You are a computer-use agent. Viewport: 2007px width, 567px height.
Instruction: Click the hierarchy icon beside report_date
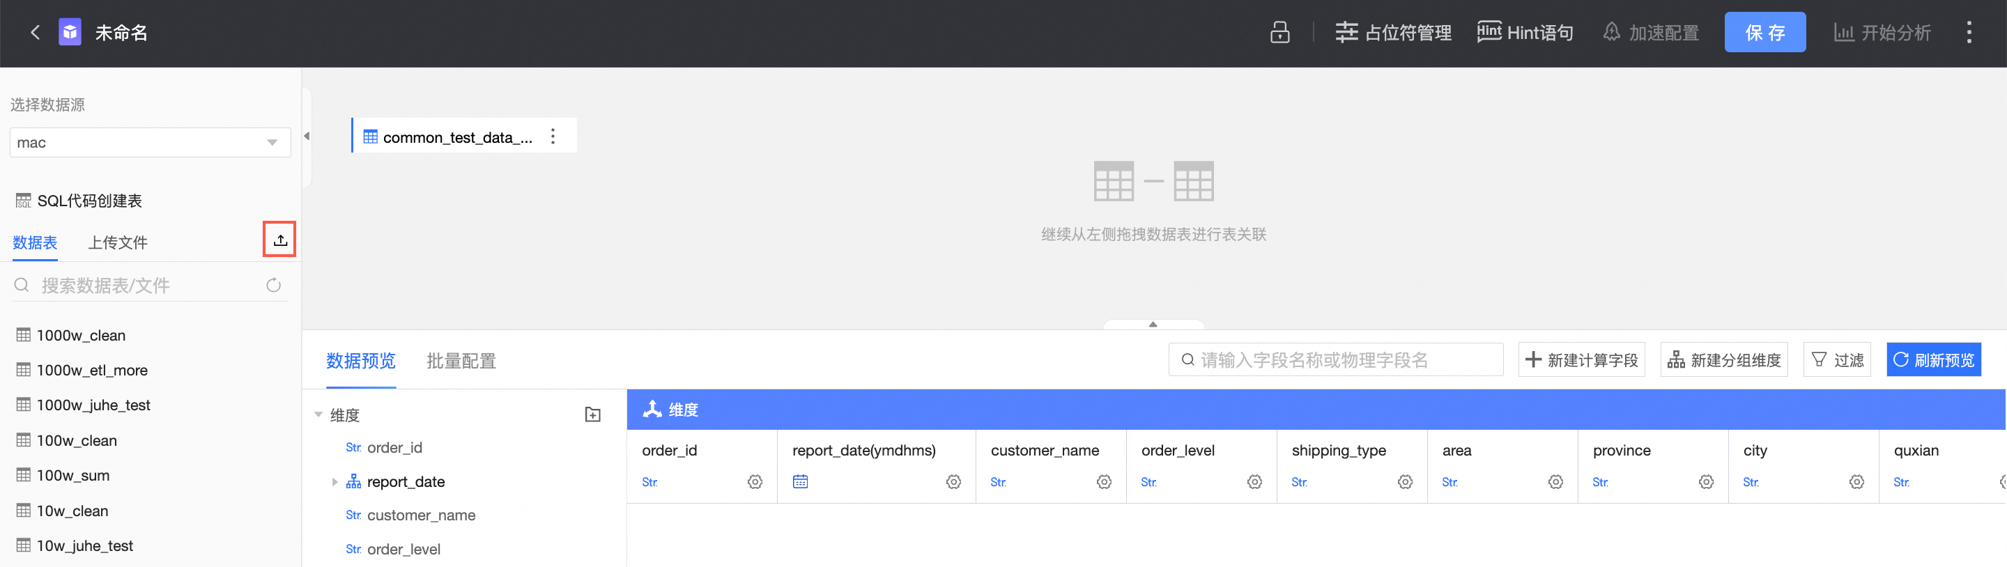pyautogui.click(x=353, y=482)
